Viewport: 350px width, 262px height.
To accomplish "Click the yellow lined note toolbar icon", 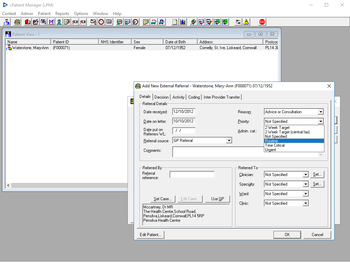I will click(x=146, y=22).
